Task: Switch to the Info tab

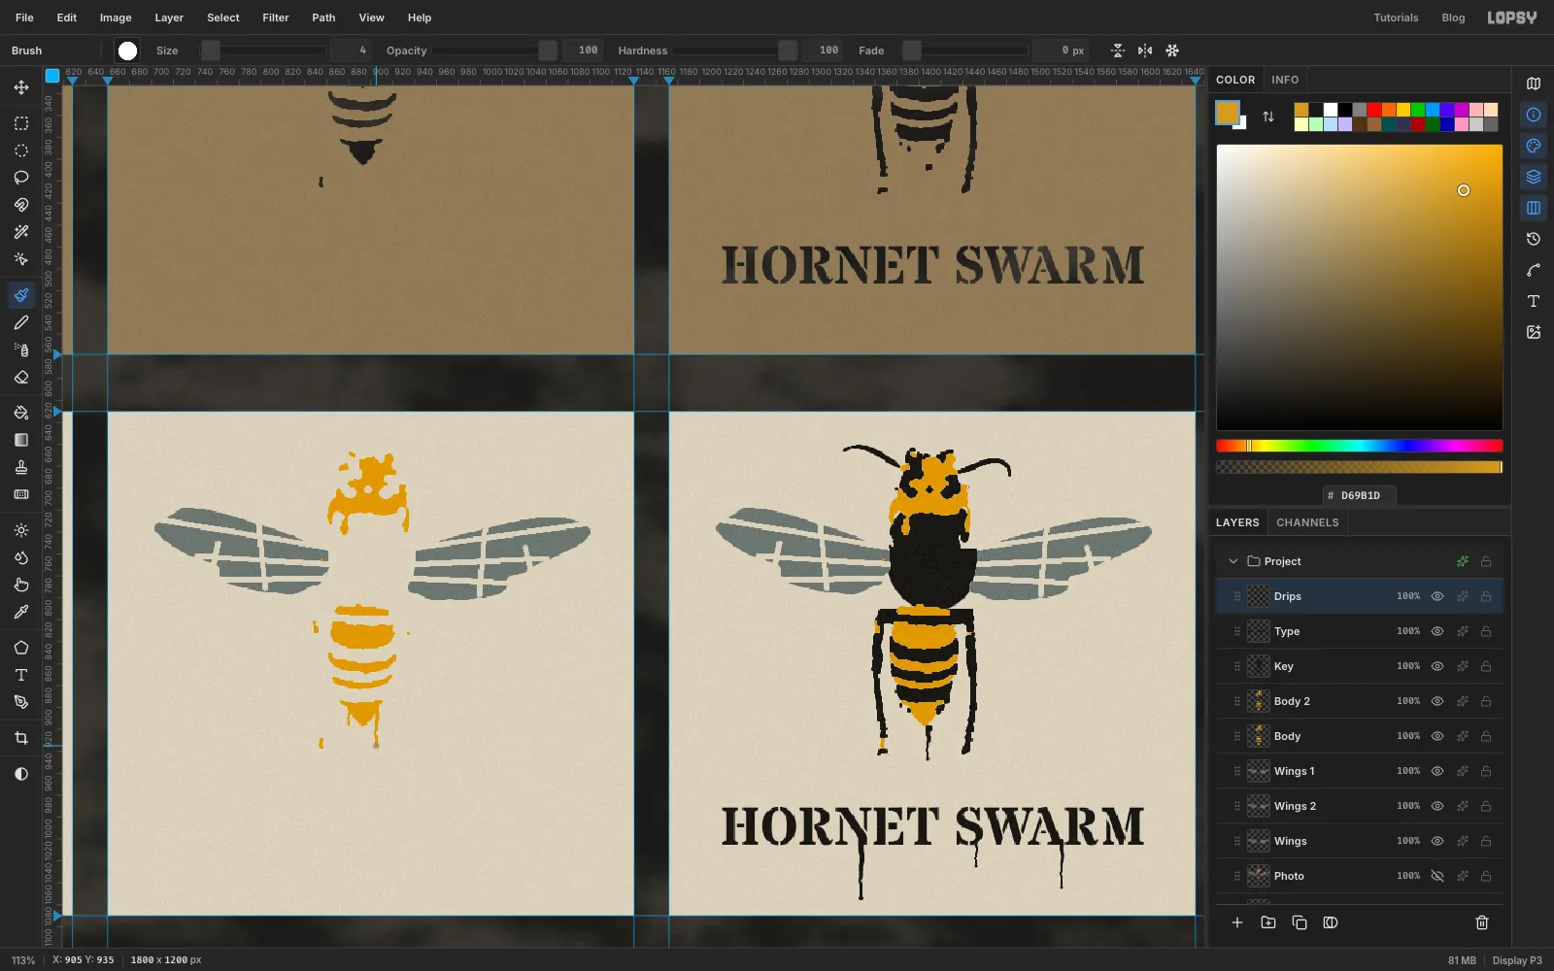Action: click(x=1285, y=80)
